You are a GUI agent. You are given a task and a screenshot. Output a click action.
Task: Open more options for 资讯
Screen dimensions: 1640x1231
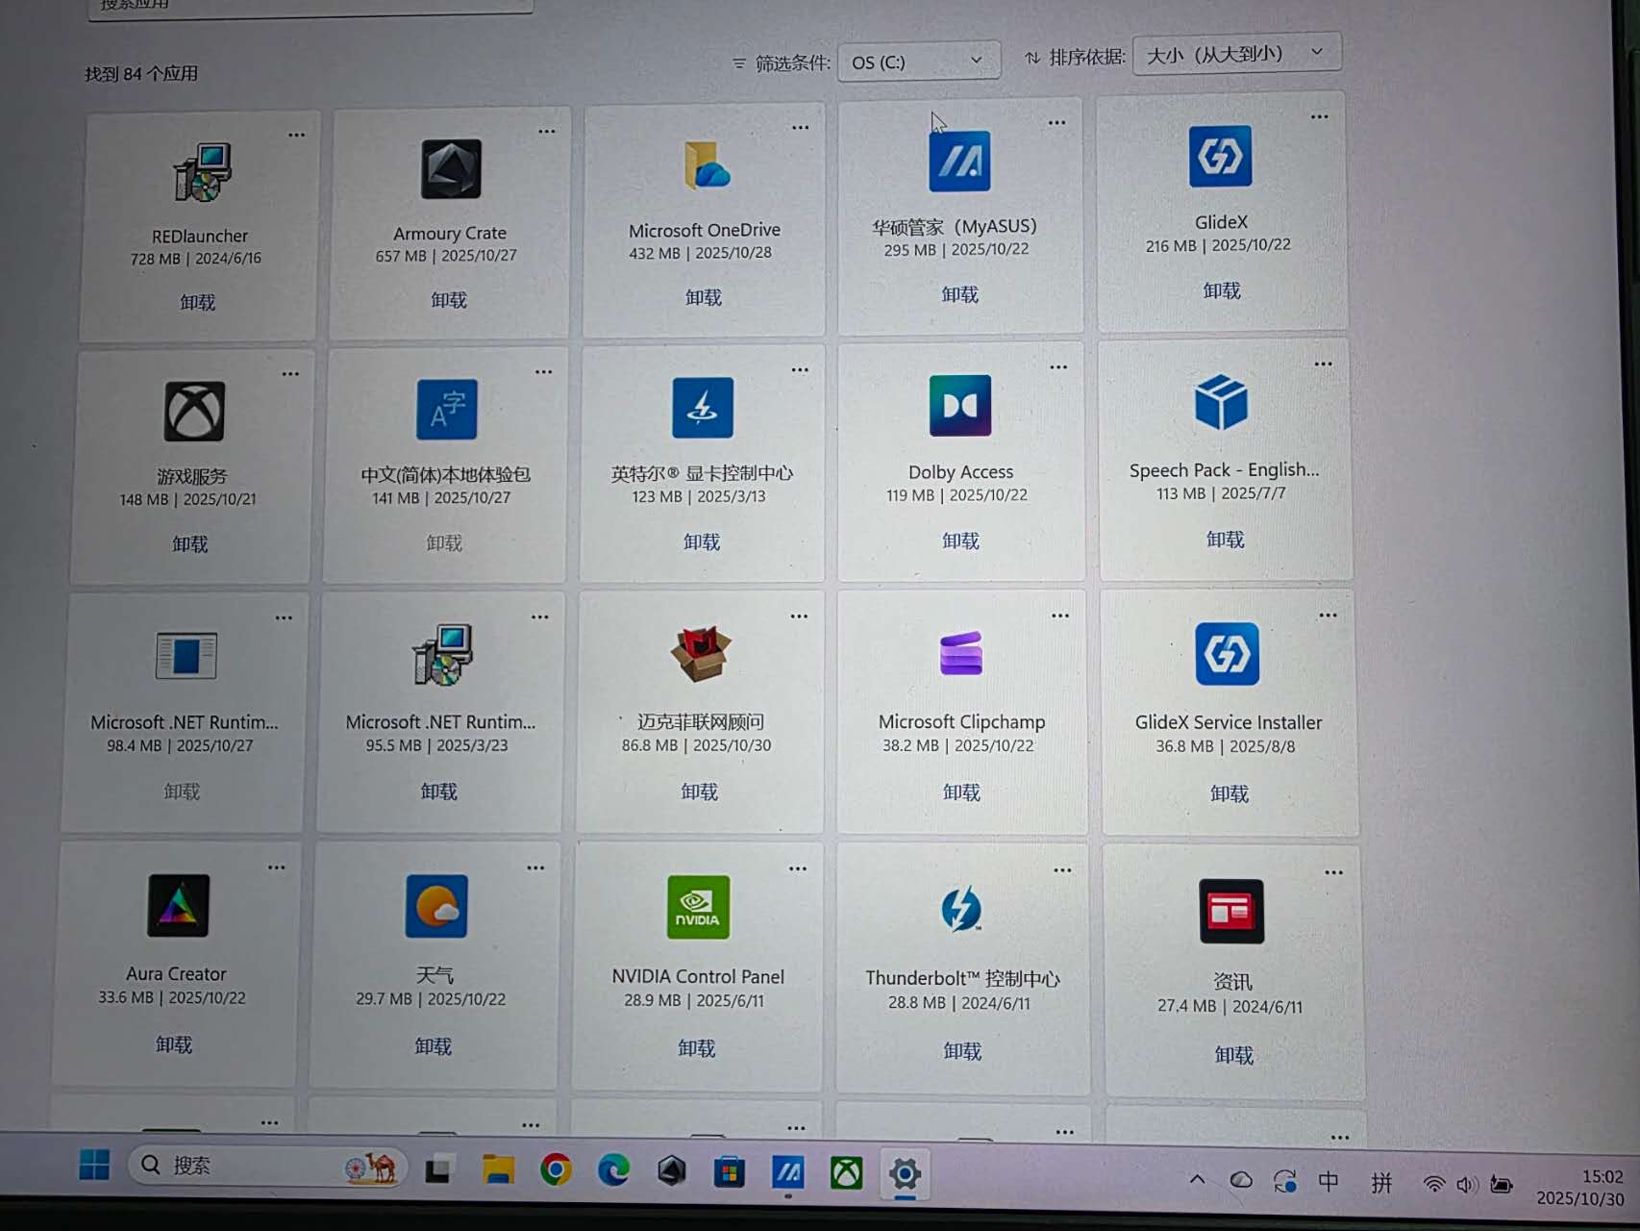point(1333,872)
